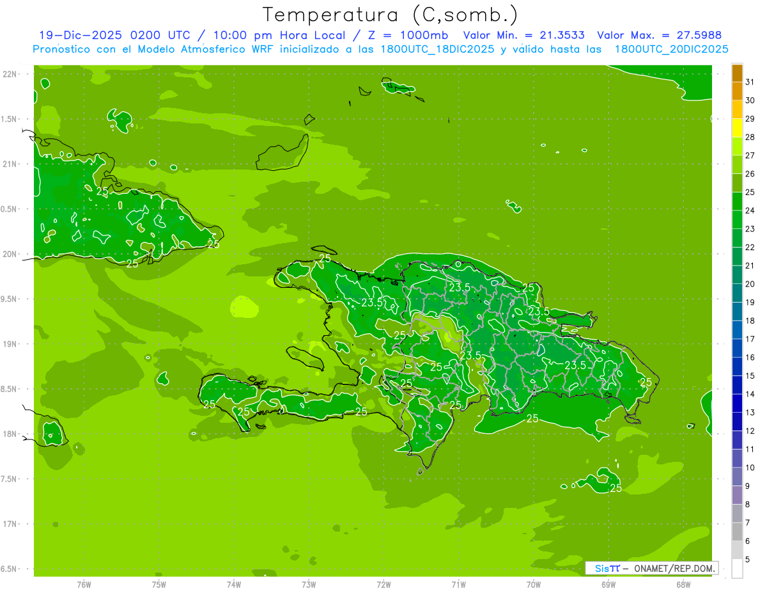This screenshot has height=593, width=767.
Task: Click the orange swatch between 30 and 31
Action: (737, 91)
